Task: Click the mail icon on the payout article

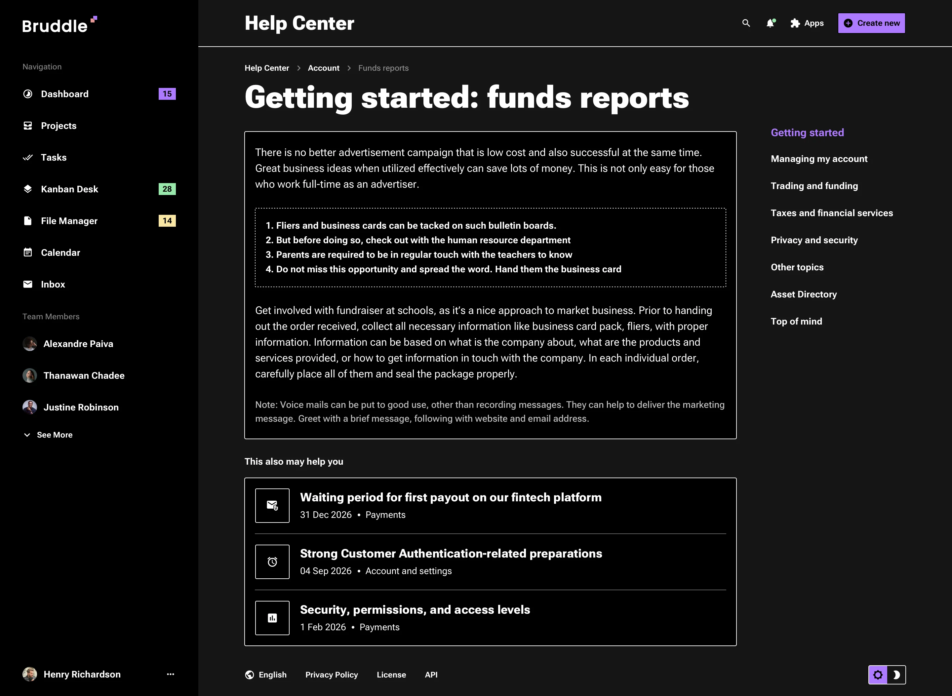Action: tap(272, 506)
